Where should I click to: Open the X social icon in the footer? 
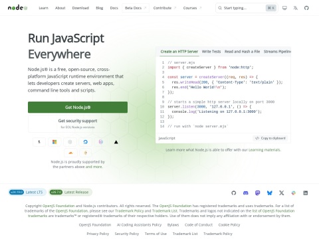click(x=282, y=193)
